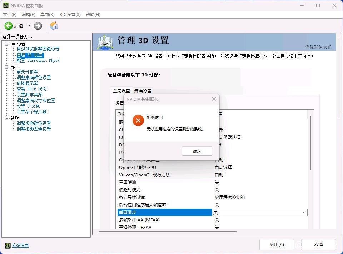Viewport: 343px width, 254px height.
Task: Select the 三重缓冲 setting row
Action: coord(212,182)
